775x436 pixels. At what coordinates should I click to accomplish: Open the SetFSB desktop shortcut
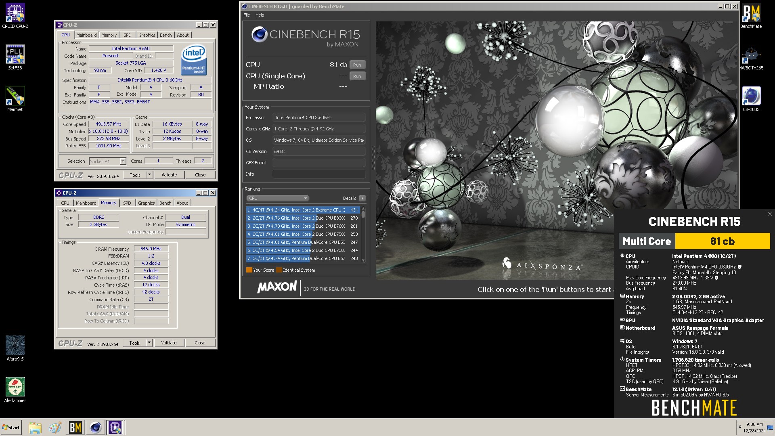point(15,57)
